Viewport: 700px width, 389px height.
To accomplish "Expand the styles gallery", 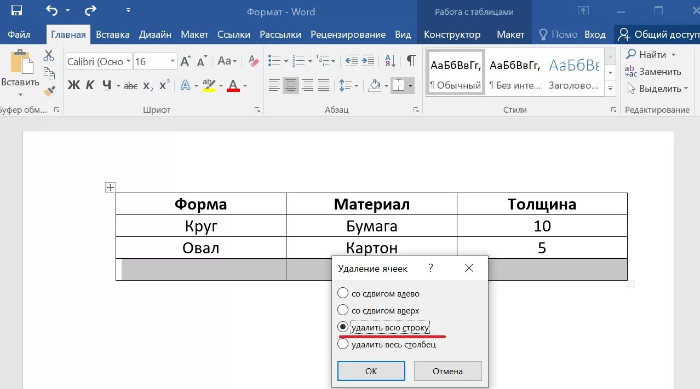I will 610,89.
